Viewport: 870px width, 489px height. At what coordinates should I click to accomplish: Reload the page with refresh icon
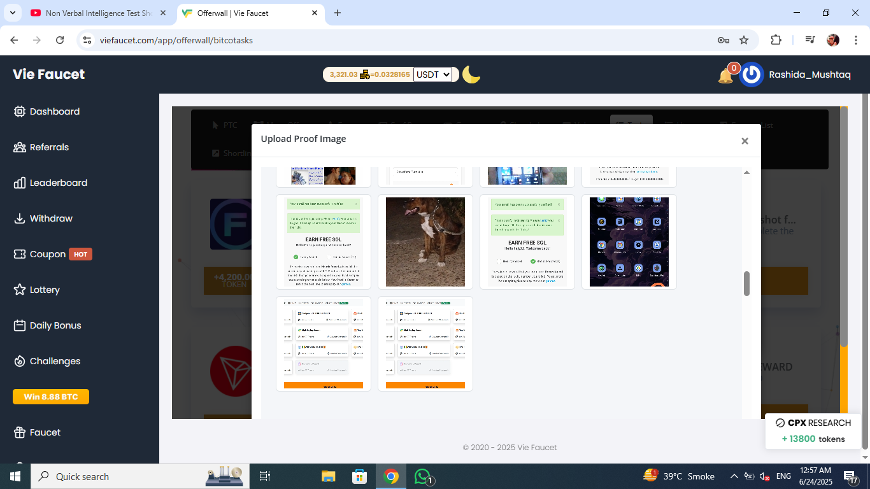(x=60, y=40)
